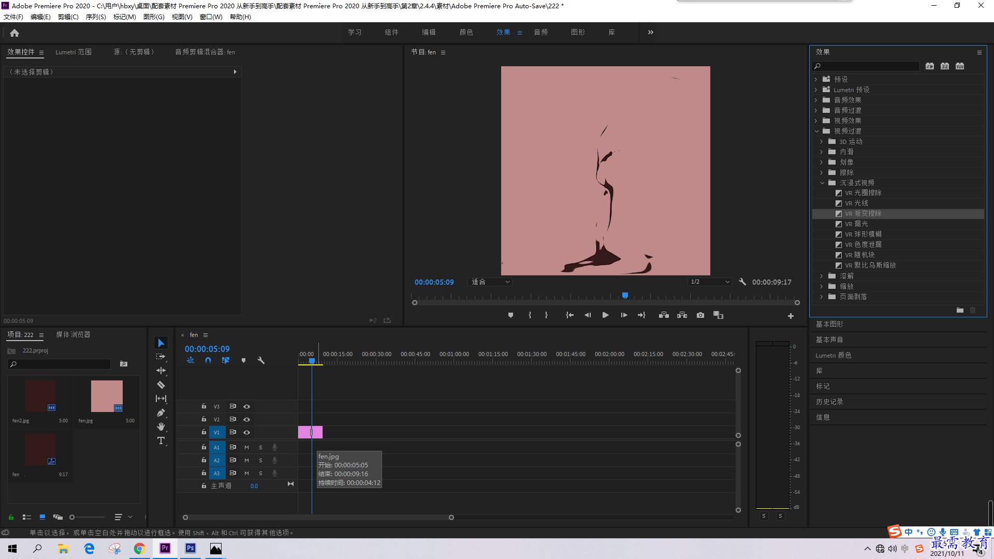Expand the 3D 运动 folder
The image size is (994, 559).
pos(822,142)
